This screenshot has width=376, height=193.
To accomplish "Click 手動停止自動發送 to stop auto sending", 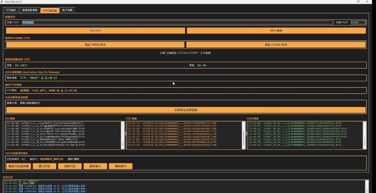I will click(186, 110).
